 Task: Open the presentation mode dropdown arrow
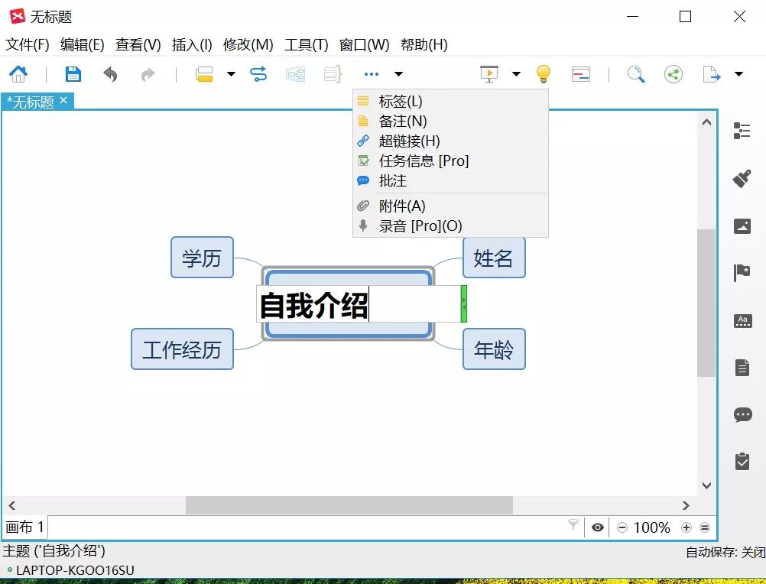pos(516,73)
